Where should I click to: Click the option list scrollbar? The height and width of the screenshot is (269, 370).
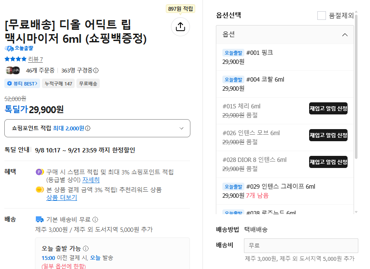click(356, 86)
